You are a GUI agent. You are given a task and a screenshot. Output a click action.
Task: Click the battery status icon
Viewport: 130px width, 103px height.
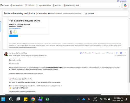click(x=109, y=99)
